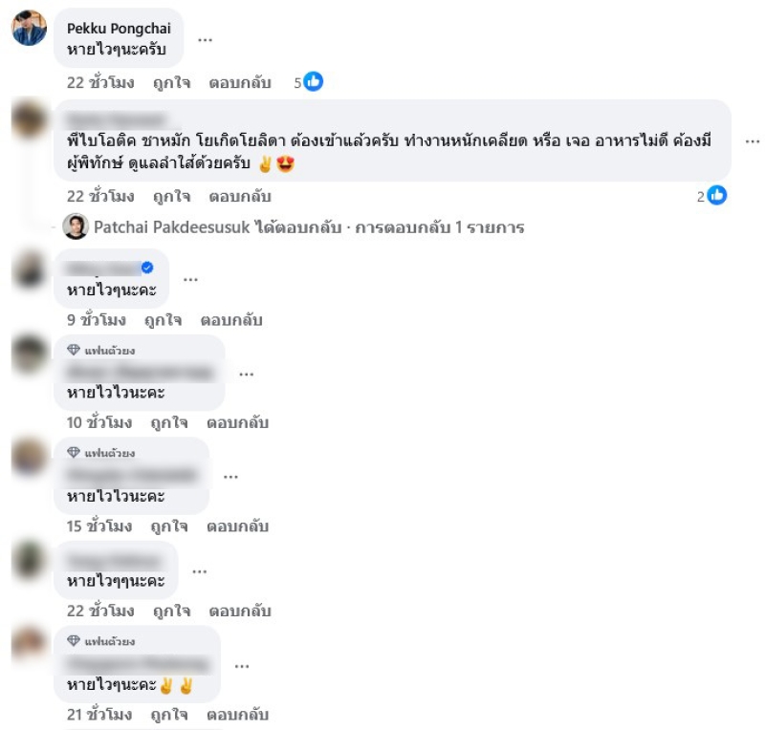Click ถูกใจ under the 9 ชั่วโมง comment

[x=164, y=320]
